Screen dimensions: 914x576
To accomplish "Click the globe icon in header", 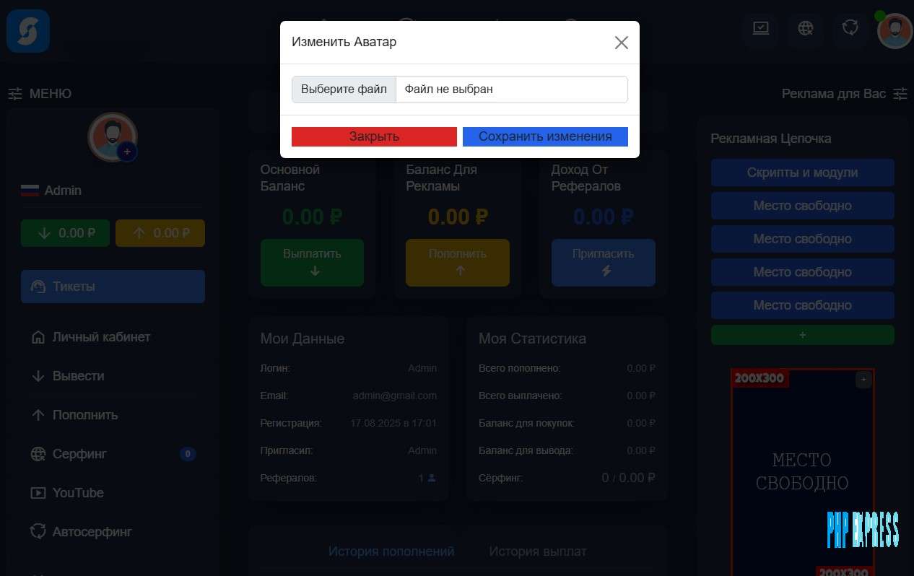I will pos(806,28).
